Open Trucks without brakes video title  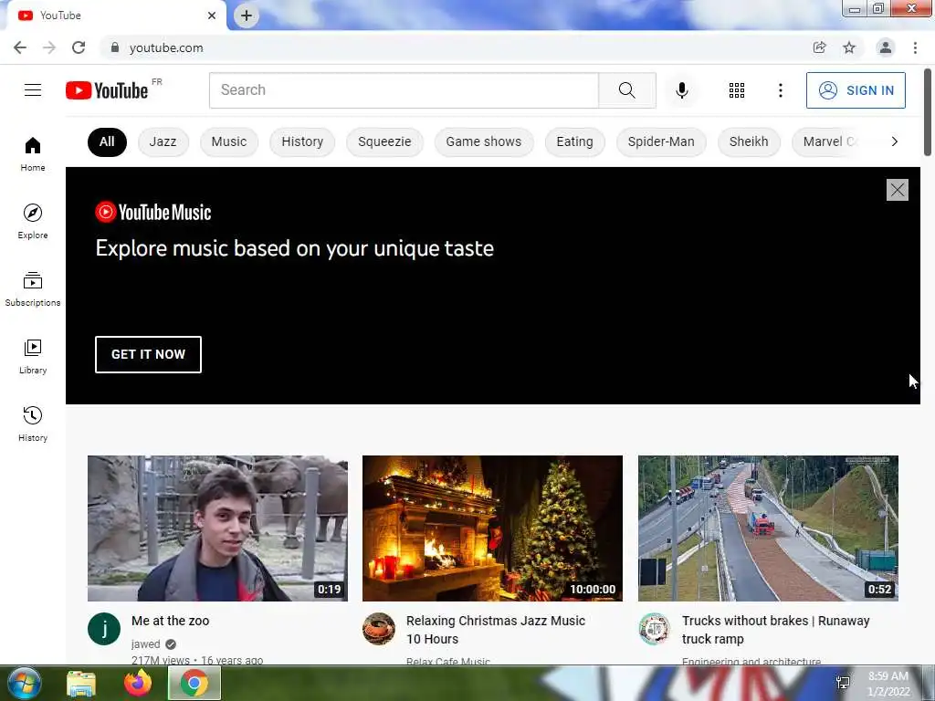pyautogui.click(x=776, y=630)
